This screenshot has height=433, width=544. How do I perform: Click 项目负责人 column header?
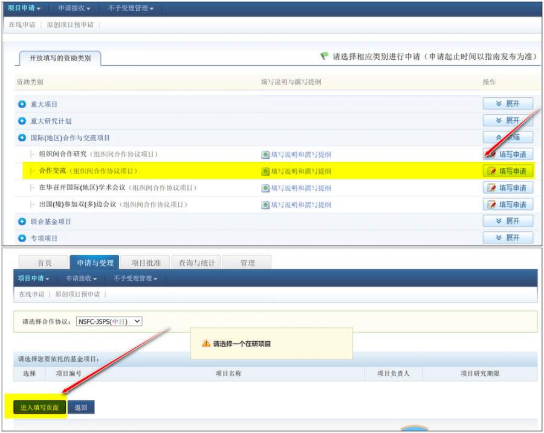(393, 373)
